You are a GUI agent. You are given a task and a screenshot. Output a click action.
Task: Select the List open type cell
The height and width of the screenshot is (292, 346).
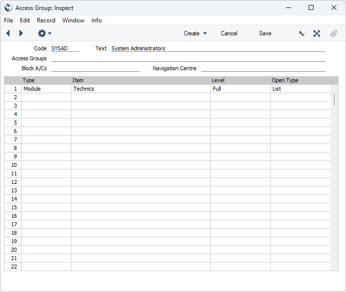pyautogui.click(x=301, y=89)
